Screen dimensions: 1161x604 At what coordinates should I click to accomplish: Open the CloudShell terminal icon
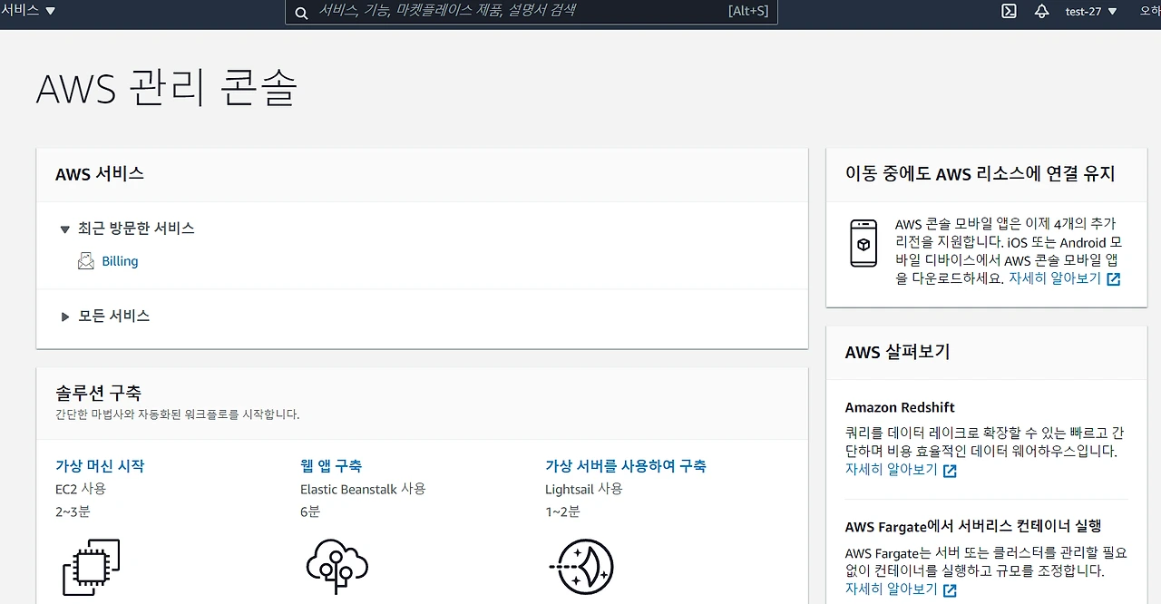(x=1009, y=11)
